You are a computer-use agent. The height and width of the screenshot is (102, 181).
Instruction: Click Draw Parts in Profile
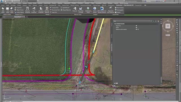pyautogui.click(x=81, y=10)
